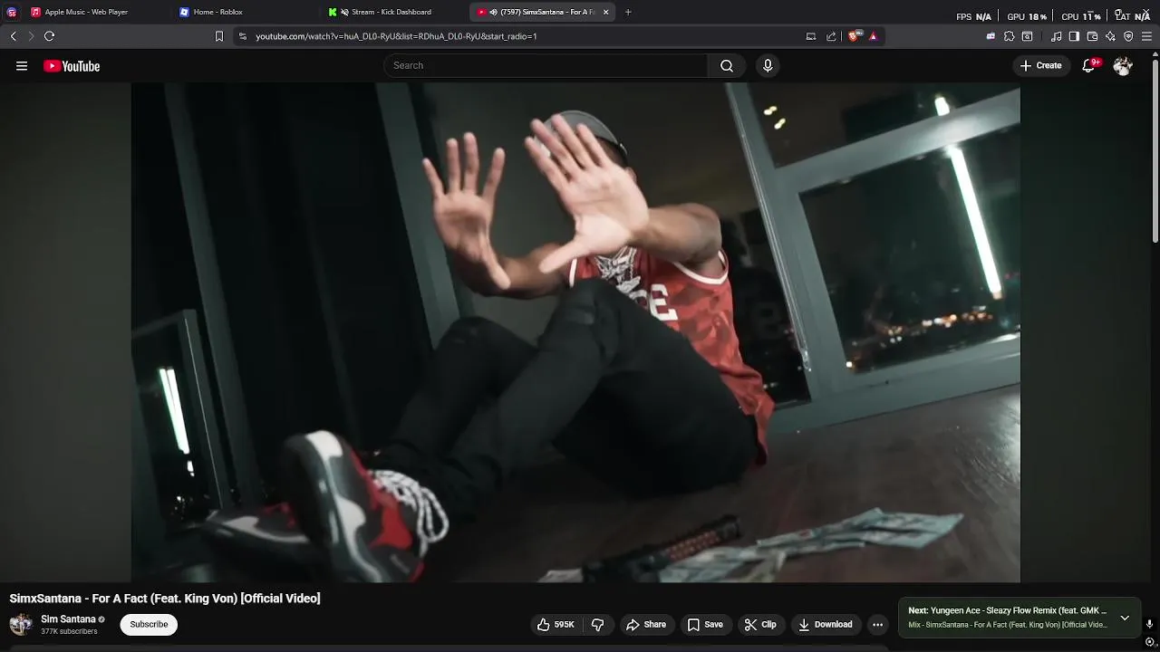Dislike the video with thumbs down
This screenshot has height=652, width=1160.
597,624
